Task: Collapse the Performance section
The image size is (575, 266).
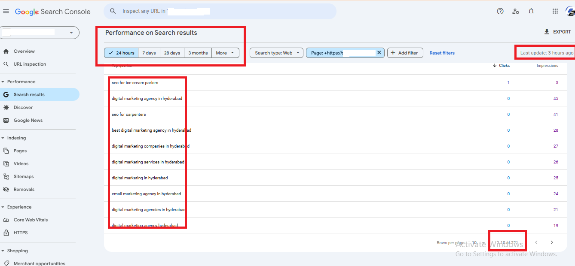Action: tap(3, 82)
